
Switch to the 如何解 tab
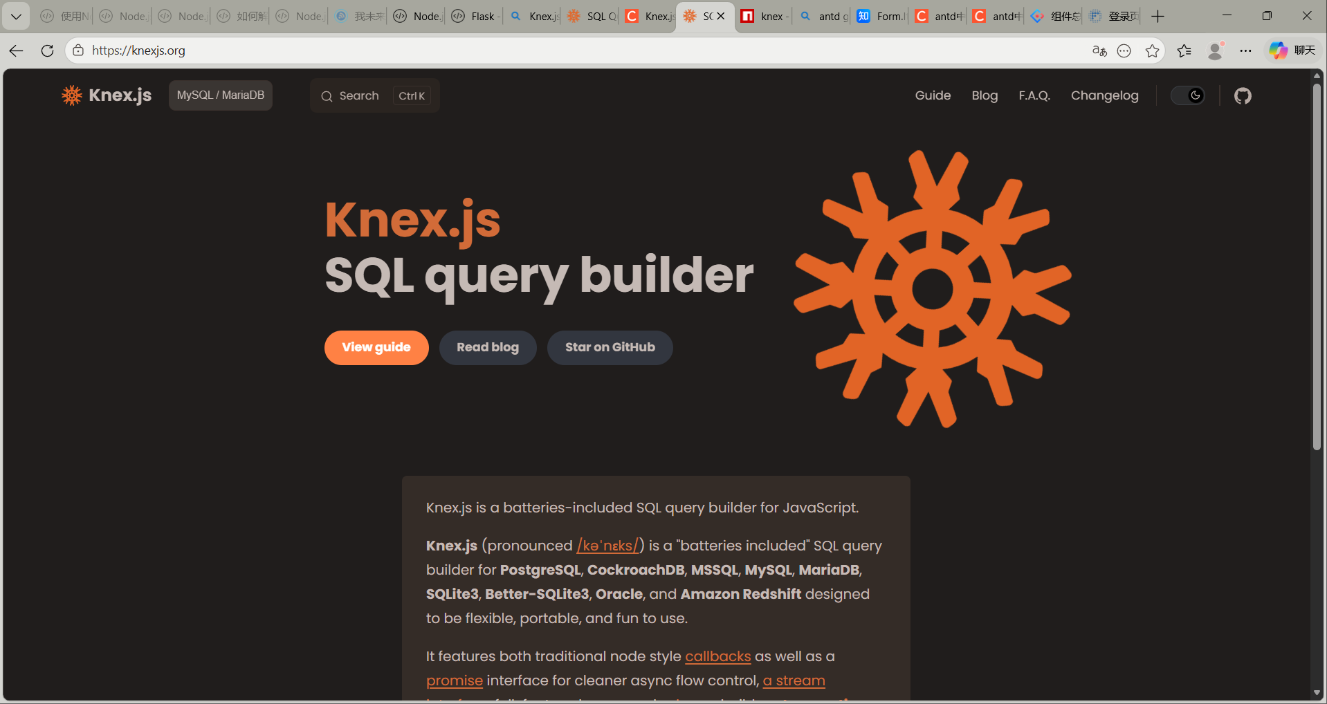pos(241,16)
